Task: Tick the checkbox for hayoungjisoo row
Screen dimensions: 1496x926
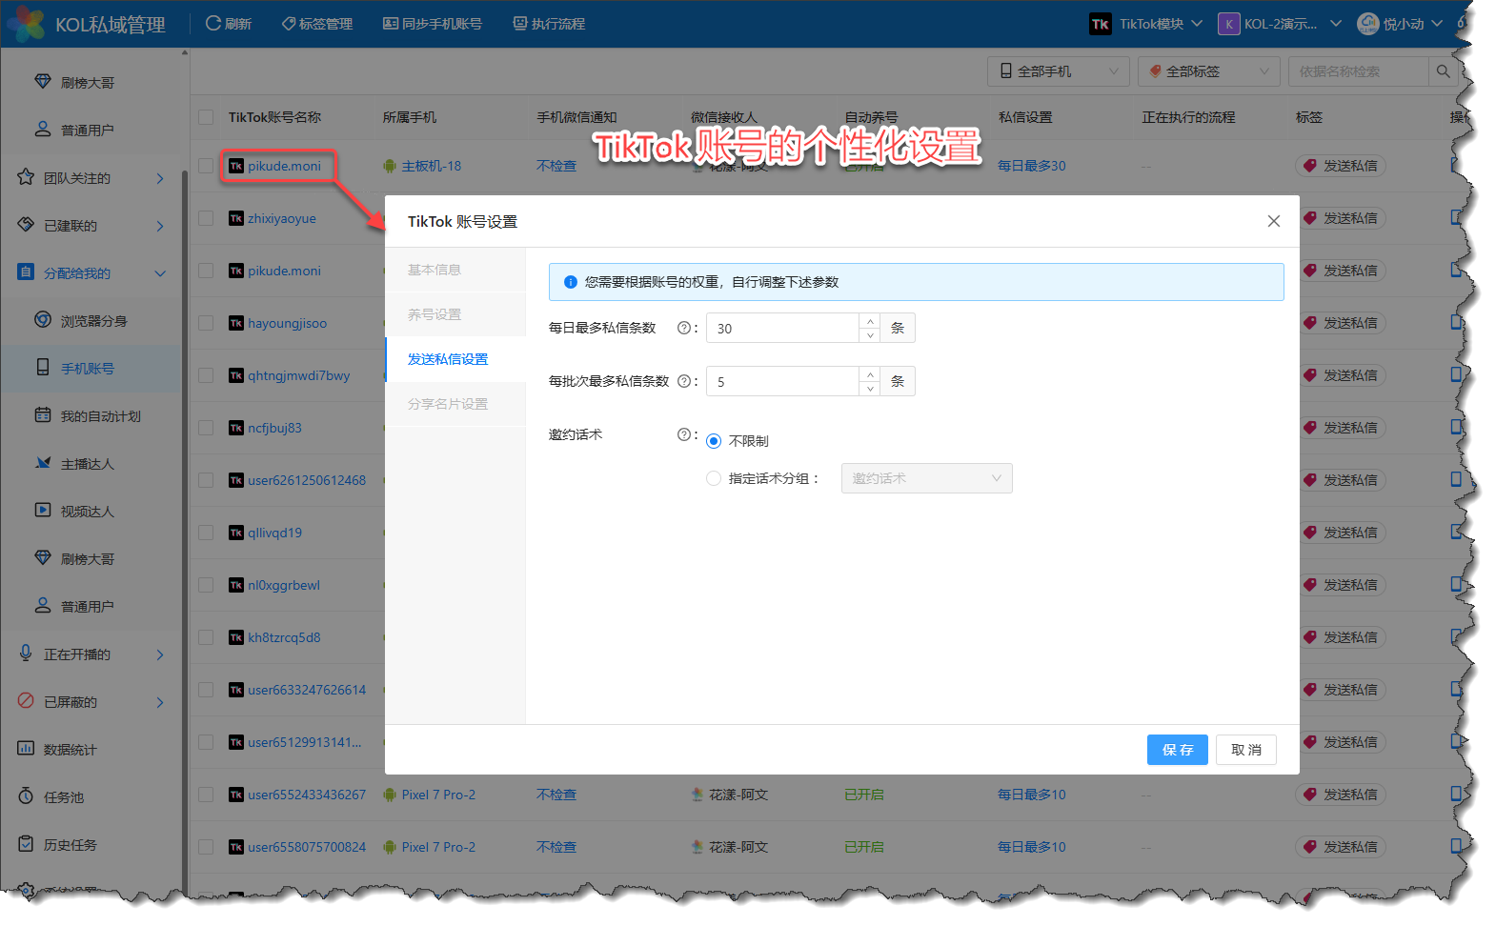Action: [206, 323]
